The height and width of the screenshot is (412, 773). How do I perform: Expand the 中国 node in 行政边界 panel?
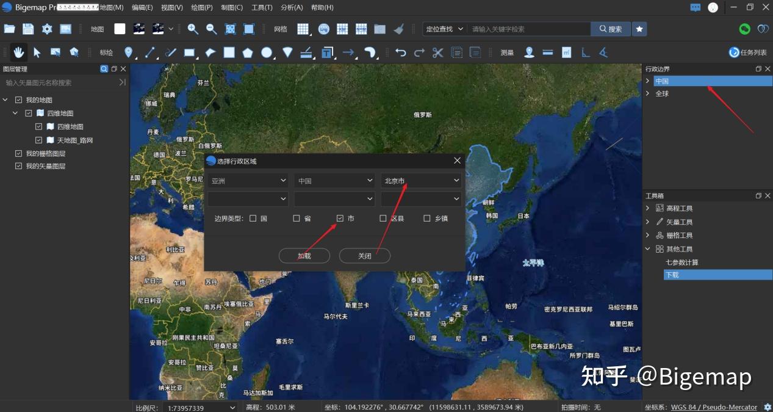click(x=647, y=81)
